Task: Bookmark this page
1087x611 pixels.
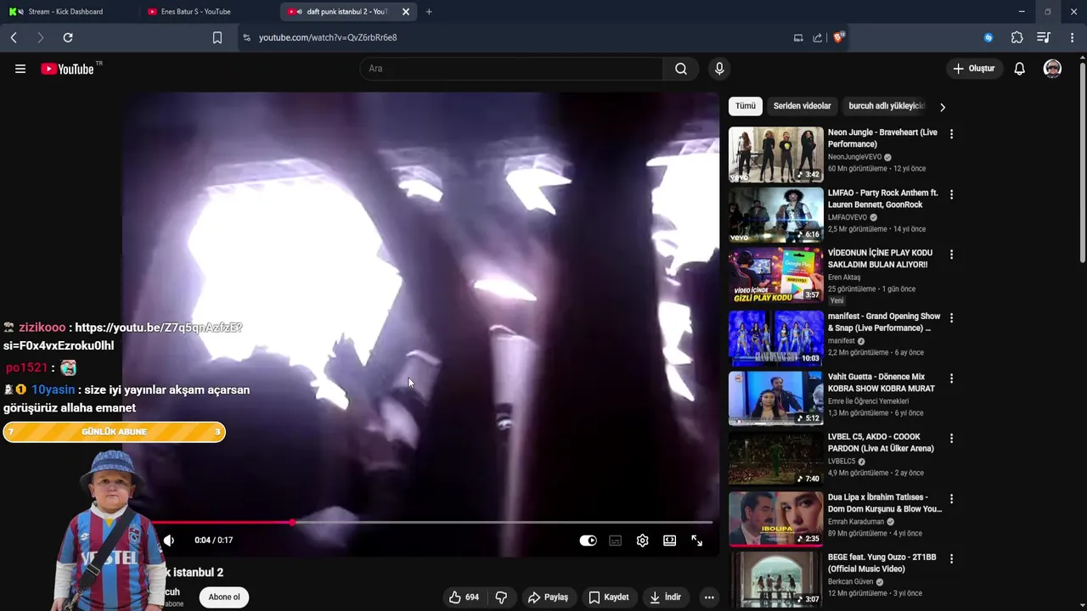Action: [x=217, y=37]
